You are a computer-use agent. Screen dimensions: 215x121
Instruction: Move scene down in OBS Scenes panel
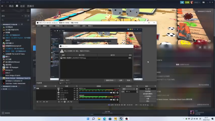[x=47, y=102]
